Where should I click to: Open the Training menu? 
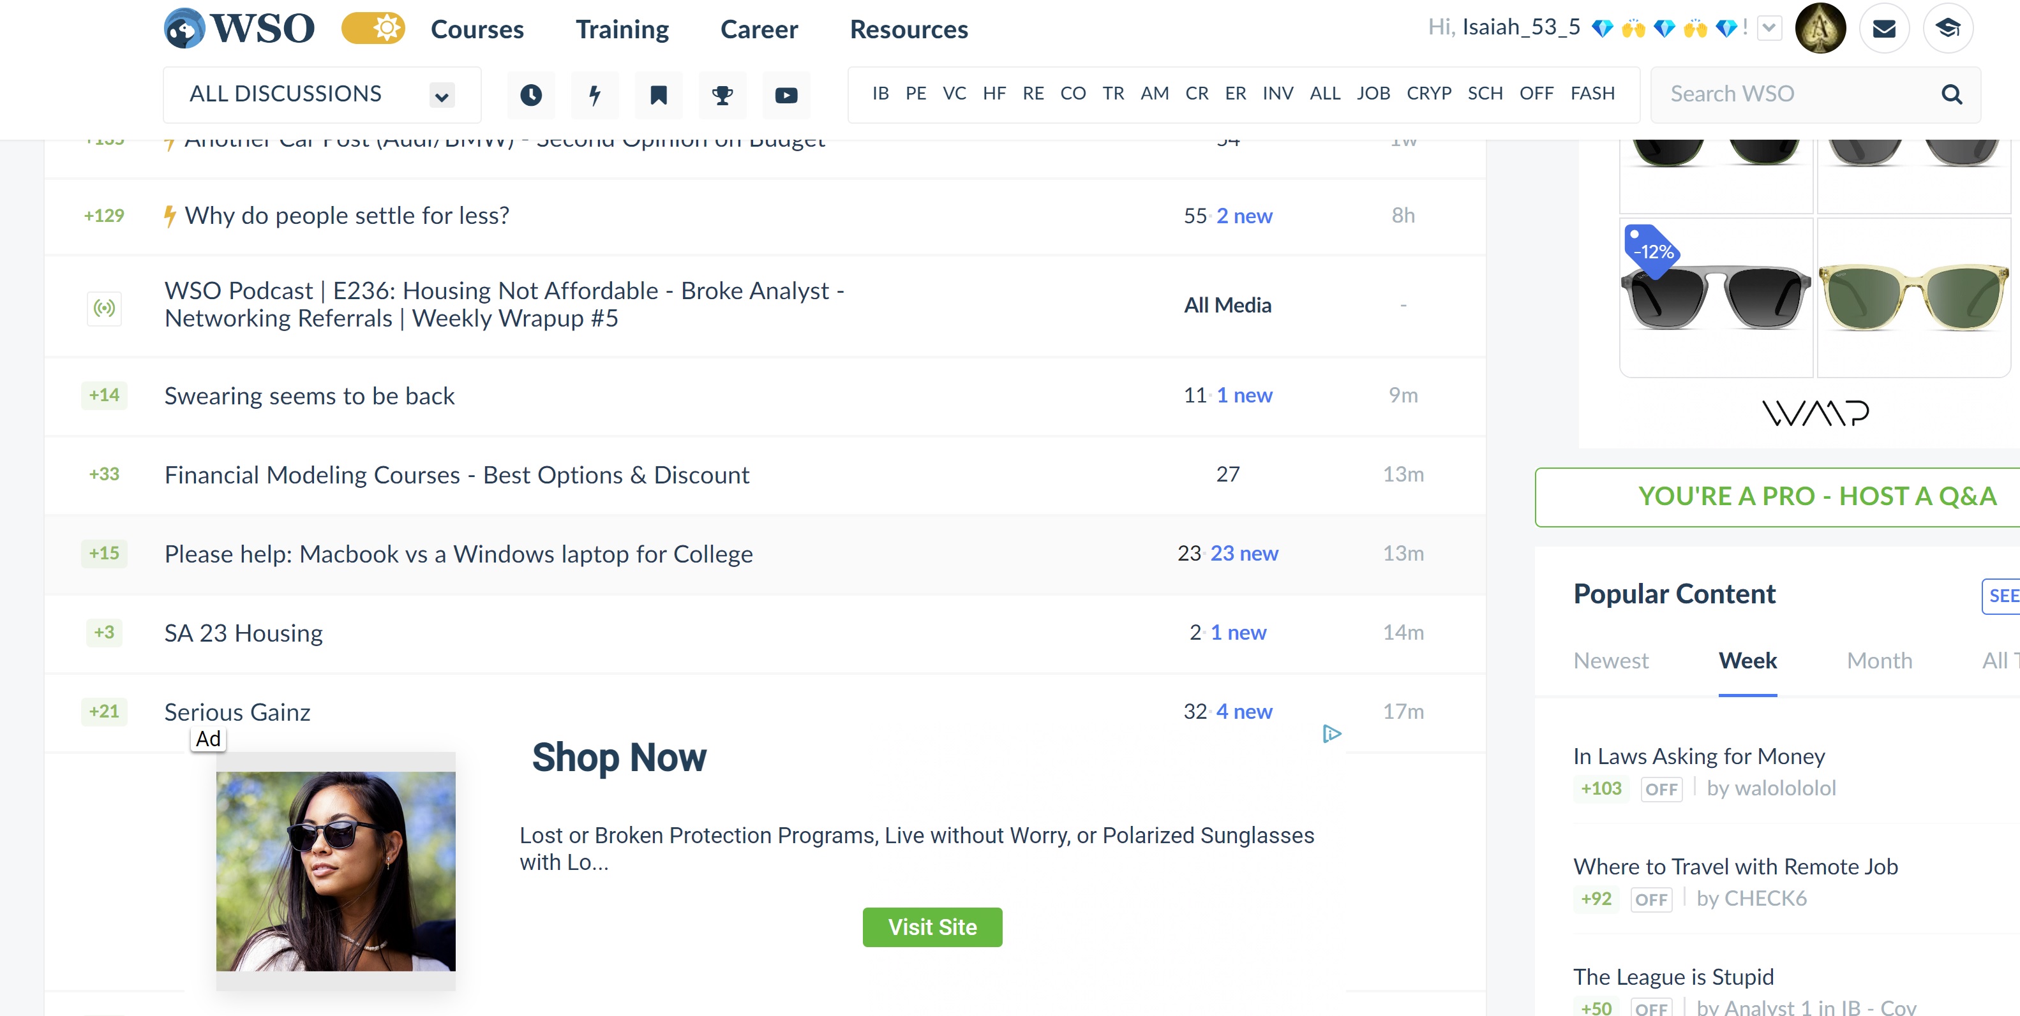click(x=622, y=29)
